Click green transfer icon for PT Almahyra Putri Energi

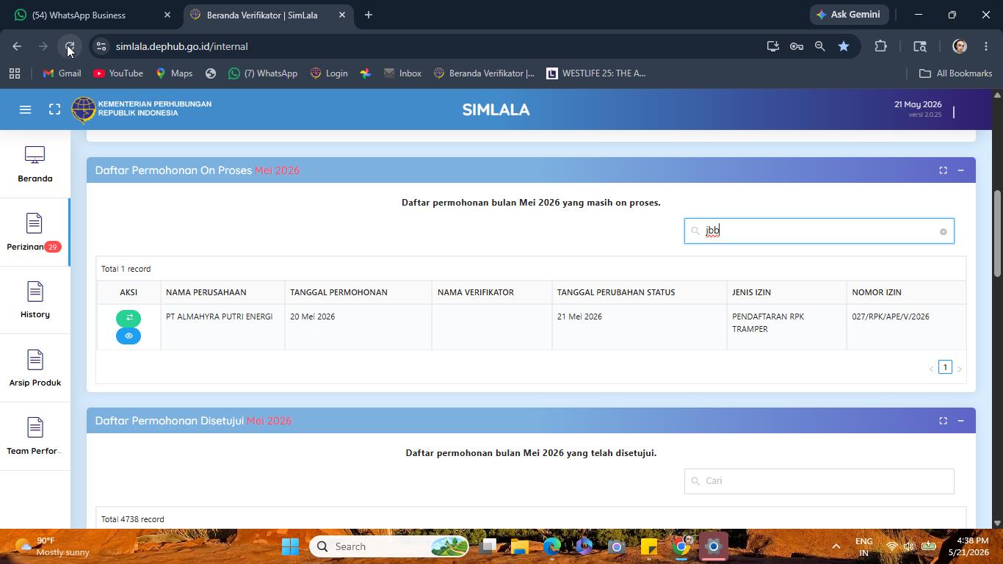pos(128,318)
